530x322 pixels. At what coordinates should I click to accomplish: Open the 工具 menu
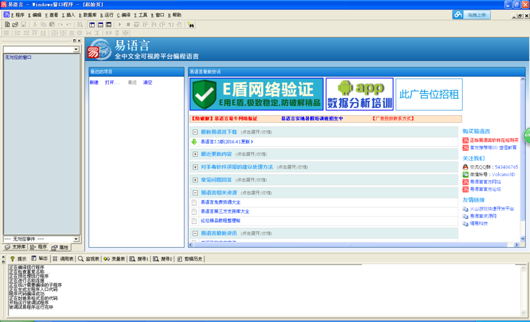[x=141, y=15]
